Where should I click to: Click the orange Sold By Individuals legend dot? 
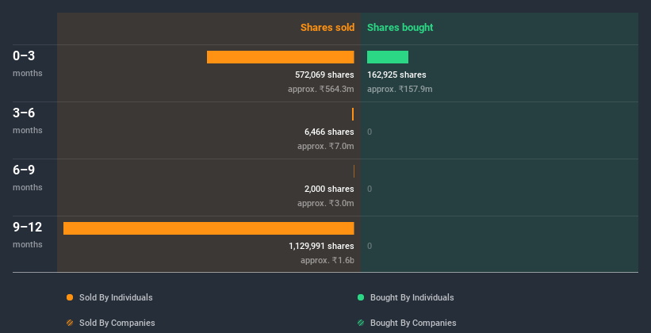[x=70, y=297]
